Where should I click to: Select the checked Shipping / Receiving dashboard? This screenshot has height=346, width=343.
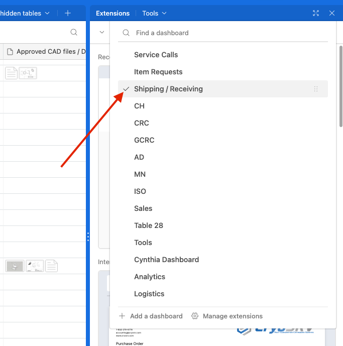[168, 89]
